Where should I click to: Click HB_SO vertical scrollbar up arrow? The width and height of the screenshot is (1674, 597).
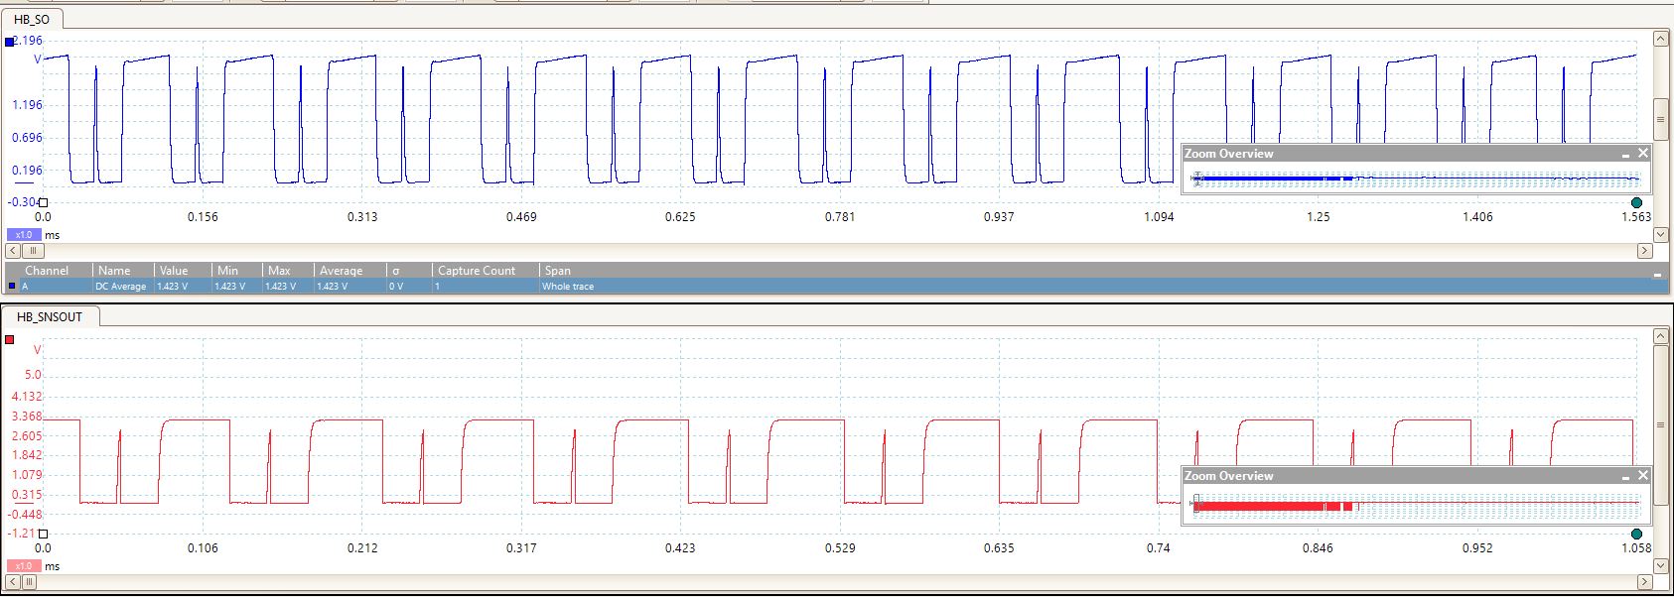pos(1660,39)
